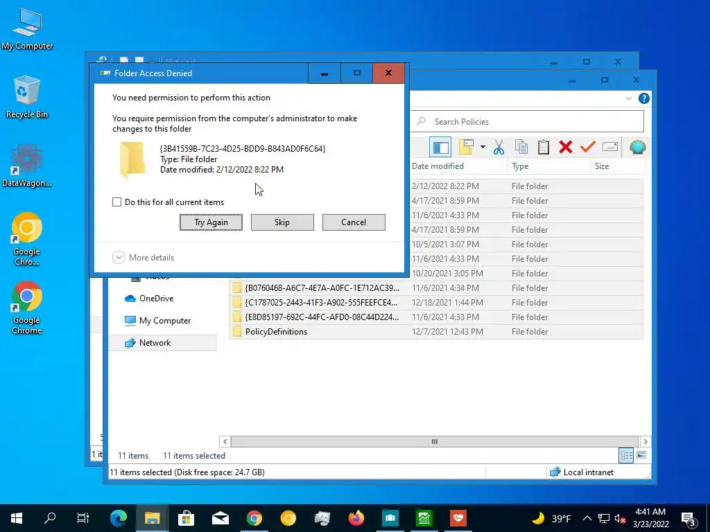710x532 pixels.
Task: Show hidden system tray icons
Action: (x=587, y=518)
